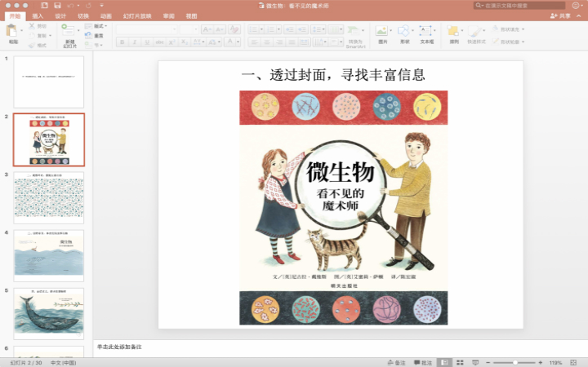Click the zoom in plus button
The image size is (588, 367).
pyautogui.click(x=541, y=362)
